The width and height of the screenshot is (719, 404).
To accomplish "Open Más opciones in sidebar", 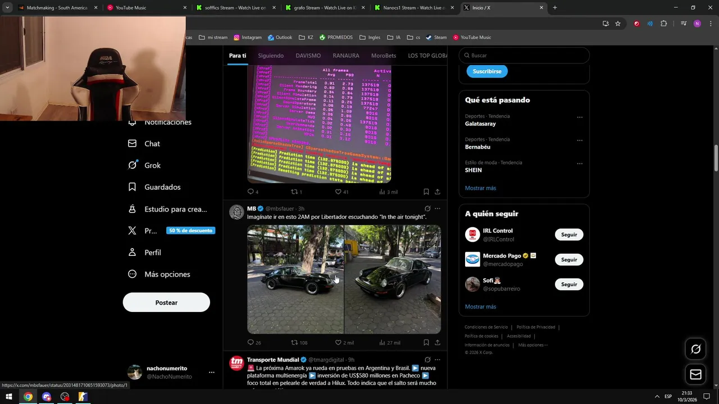I will tap(160, 274).
